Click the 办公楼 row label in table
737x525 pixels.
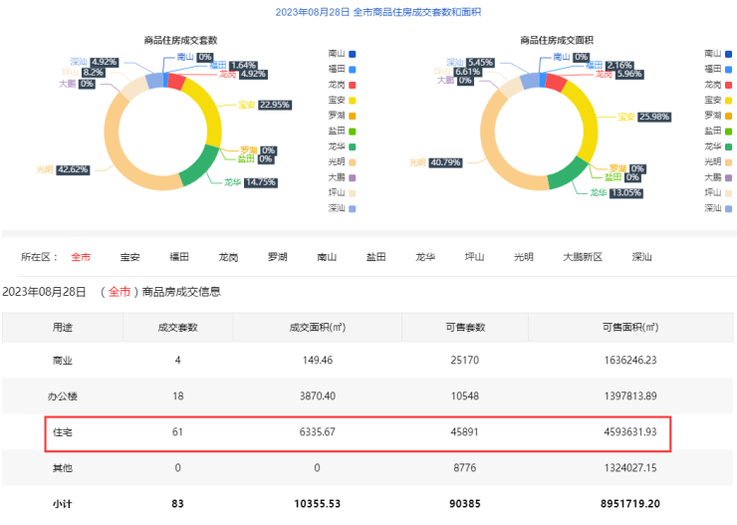click(x=62, y=395)
